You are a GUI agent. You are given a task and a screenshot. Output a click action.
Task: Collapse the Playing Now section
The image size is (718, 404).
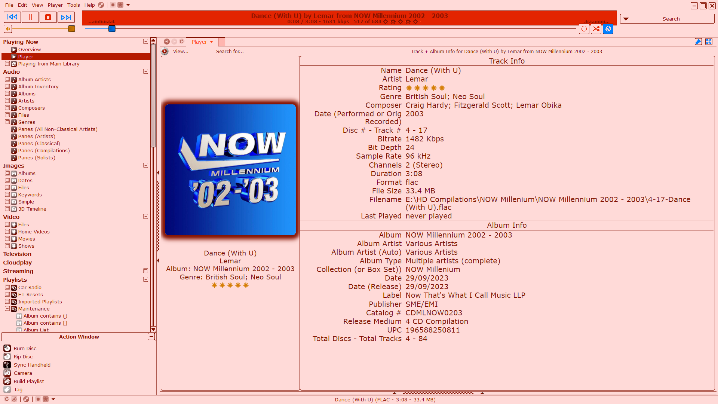coord(145,42)
